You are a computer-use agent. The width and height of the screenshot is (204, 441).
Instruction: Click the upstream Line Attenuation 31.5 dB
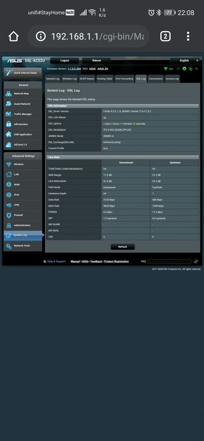pyautogui.click(x=156, y=181)
